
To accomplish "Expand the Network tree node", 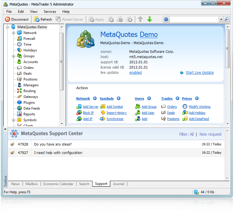I will pyautogui.click(x=13, y=33).
